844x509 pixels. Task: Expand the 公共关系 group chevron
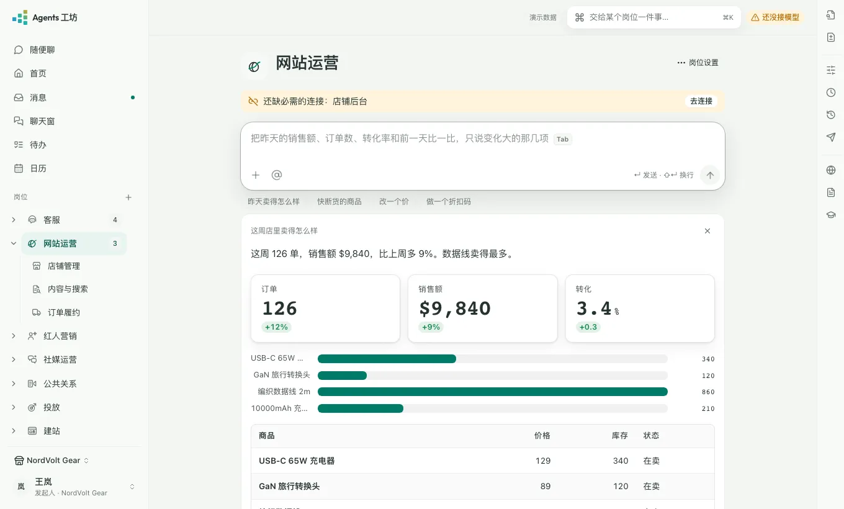(x=14, y=384)
